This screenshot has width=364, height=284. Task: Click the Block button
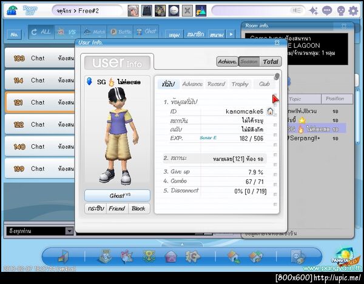click(x=138, y=208)
